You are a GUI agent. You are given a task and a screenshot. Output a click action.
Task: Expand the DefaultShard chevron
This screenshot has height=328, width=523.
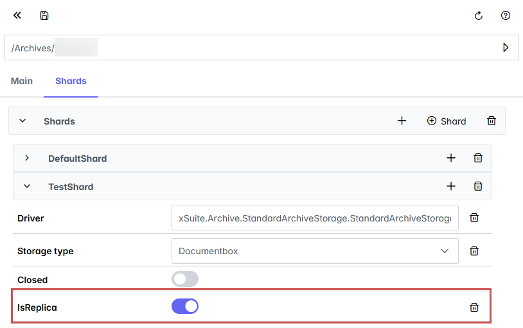pyautogui.click(x=27, y=158)
